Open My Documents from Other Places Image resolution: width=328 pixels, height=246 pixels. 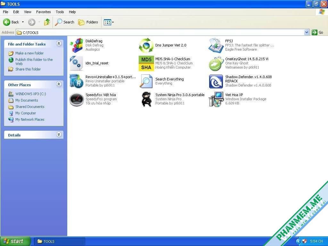(27, 100)
